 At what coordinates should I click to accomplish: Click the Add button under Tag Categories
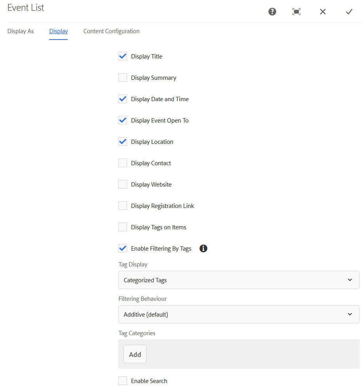[x=135, y=354]
